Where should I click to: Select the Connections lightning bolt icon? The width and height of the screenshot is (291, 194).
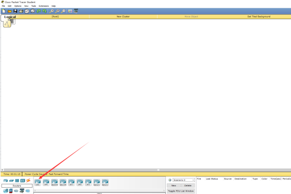pyautogui.click(x=28, y=180)
